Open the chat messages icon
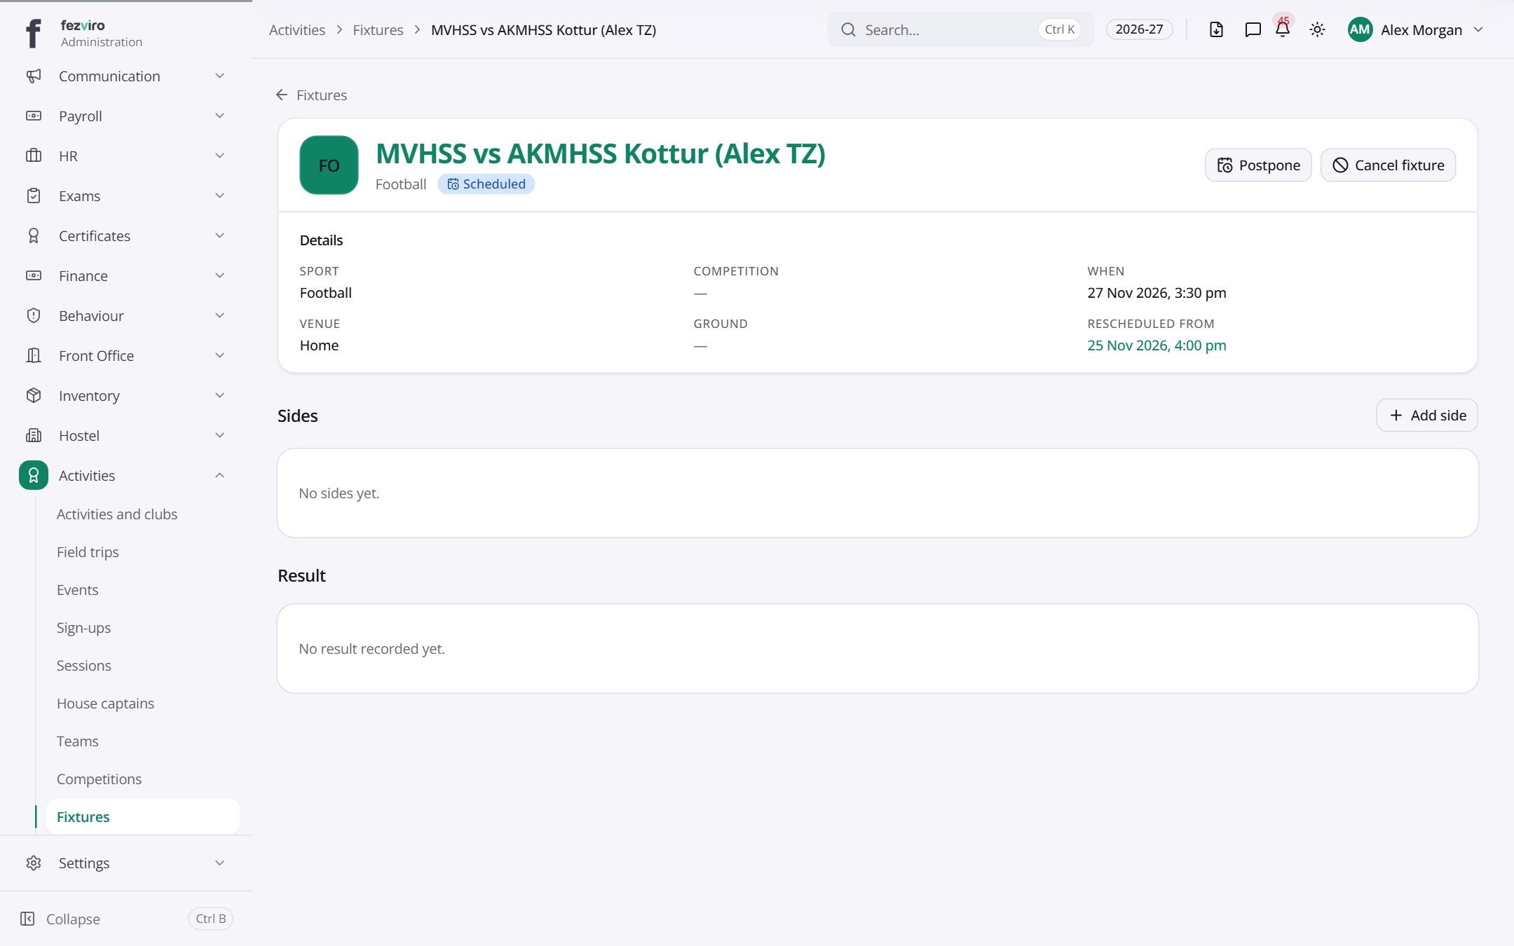Screen dimensions: 1514x946 coord(1253,29)
